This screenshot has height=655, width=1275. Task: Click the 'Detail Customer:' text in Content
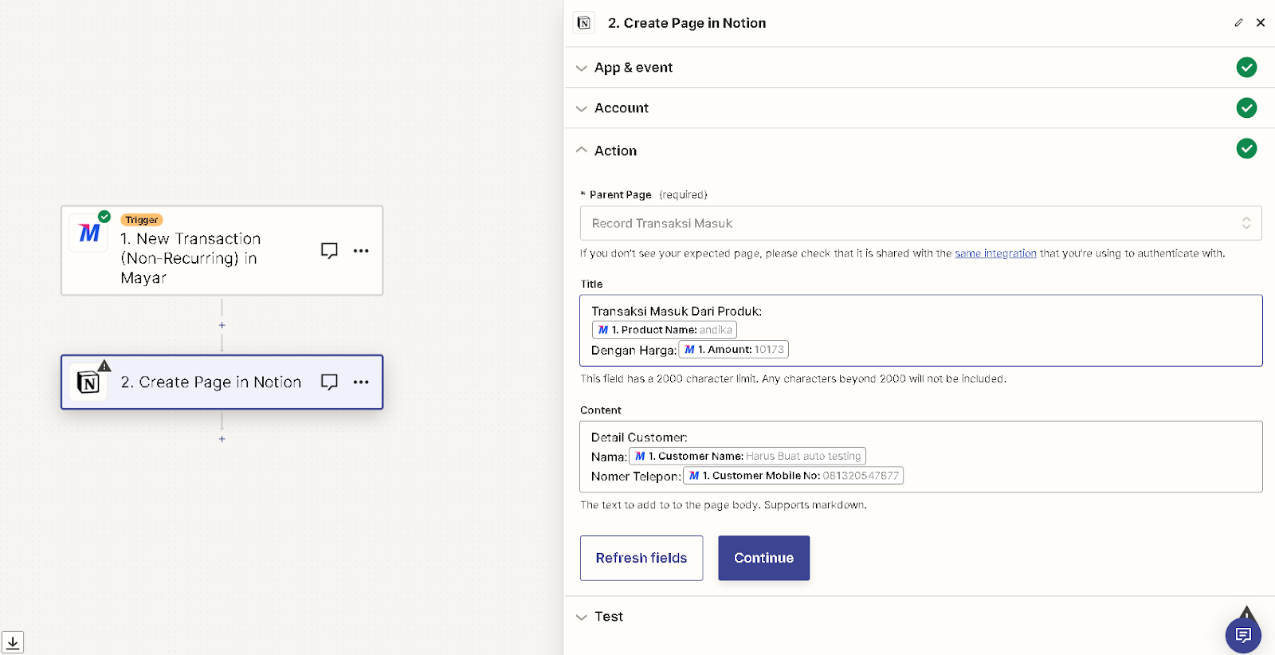(639, 437)
